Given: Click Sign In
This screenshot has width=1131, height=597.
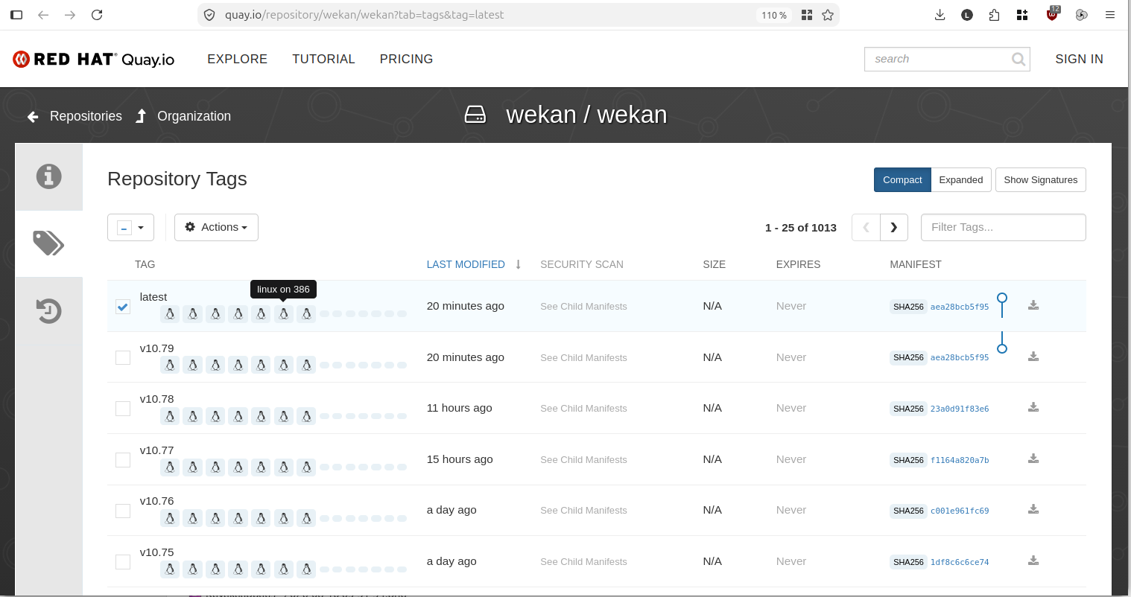Looking at the screenshot, I should (x=1079, y=60).
